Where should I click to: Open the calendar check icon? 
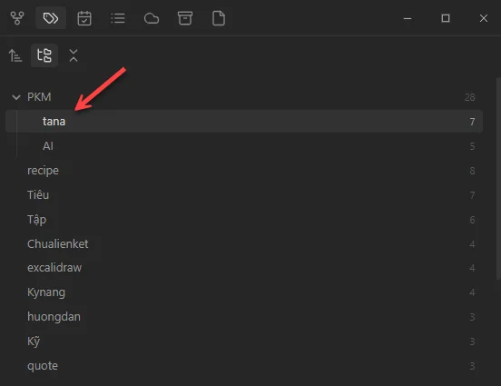84,18
